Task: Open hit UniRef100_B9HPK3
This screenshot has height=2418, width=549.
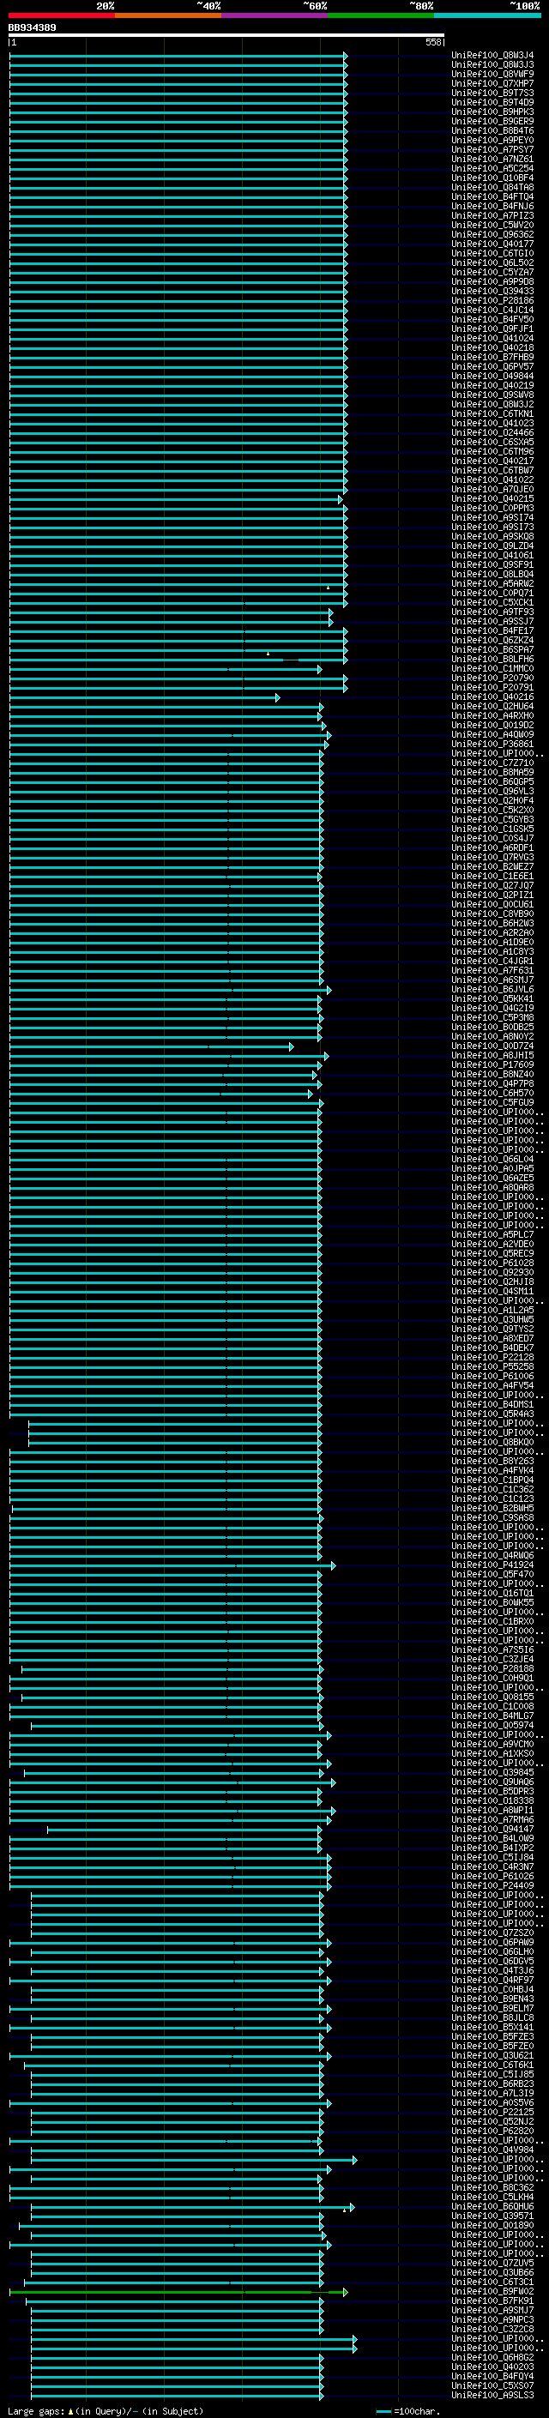Action: [492, 112]
